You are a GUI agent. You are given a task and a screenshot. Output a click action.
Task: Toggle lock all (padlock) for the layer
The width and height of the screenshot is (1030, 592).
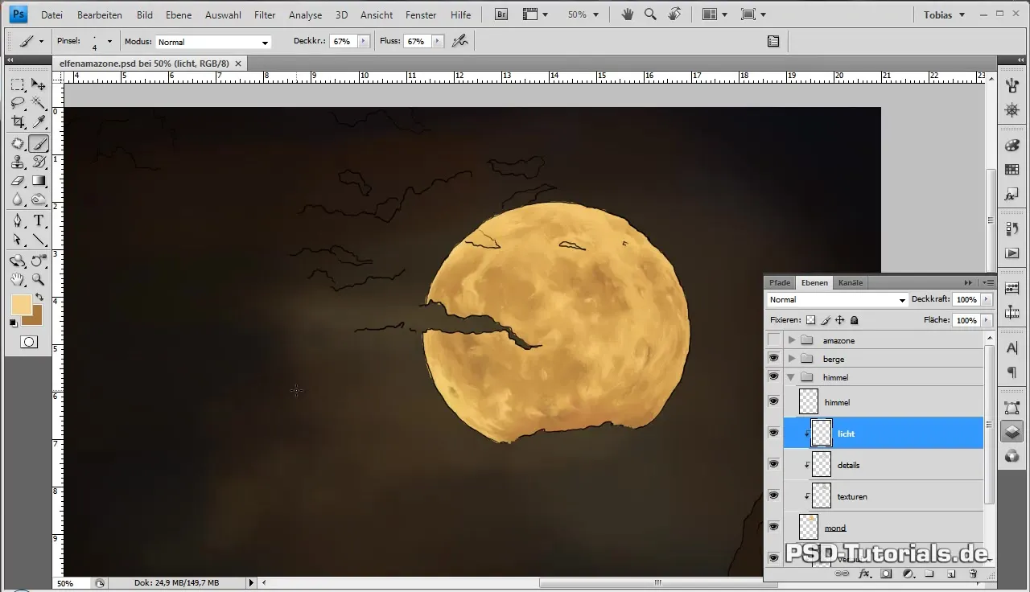tap(855, 320)
